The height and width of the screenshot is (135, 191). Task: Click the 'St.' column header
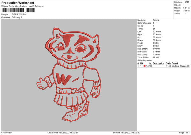coord(151,63)
